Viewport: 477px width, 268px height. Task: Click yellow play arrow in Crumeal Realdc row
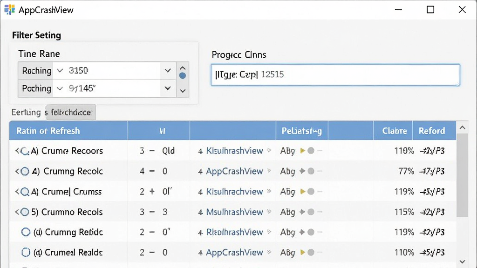click(302, 252)
